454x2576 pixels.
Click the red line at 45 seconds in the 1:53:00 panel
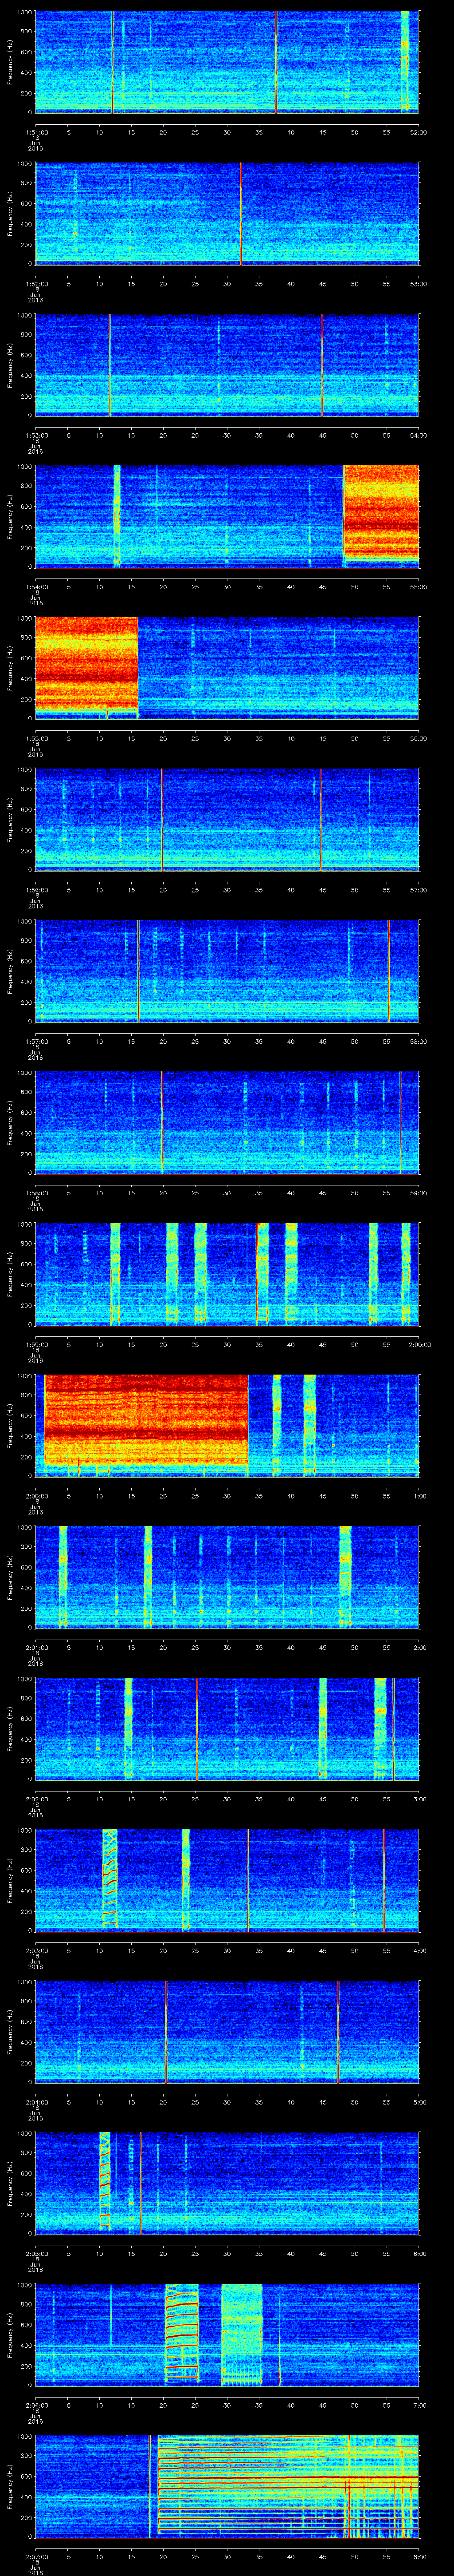(x=322, y=365)
